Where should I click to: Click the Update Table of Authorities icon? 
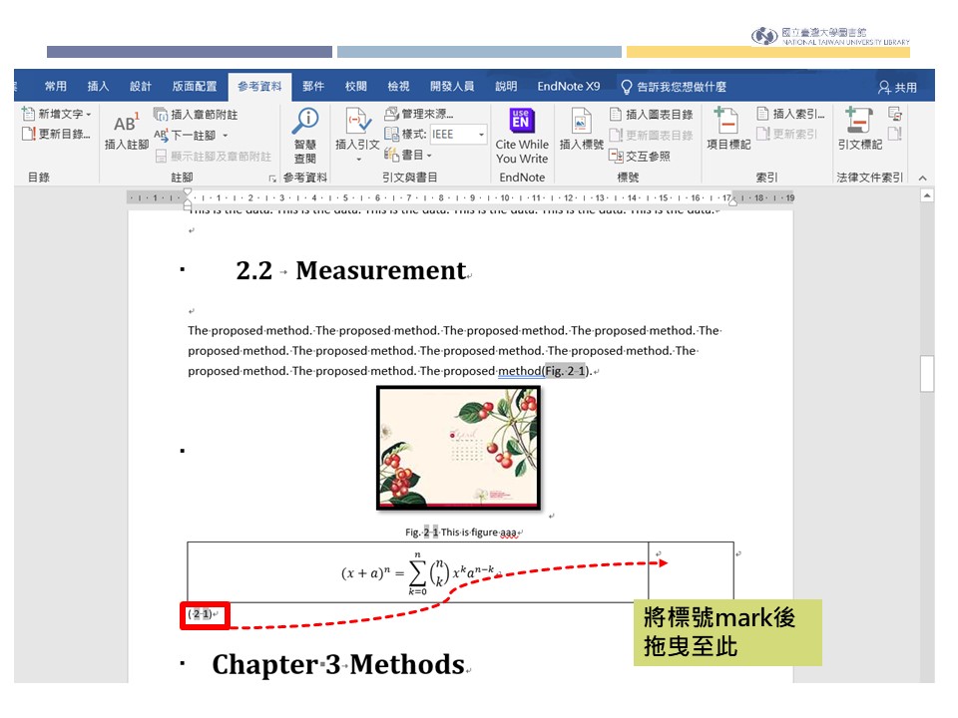tap(895, 134)
